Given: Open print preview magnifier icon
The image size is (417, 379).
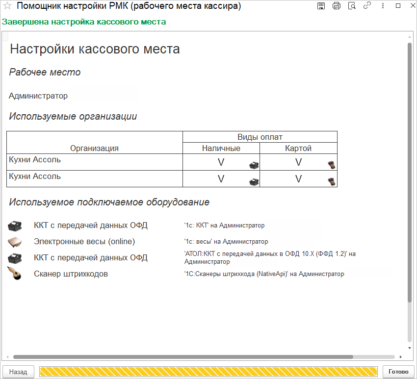Looking at the screenshot, I should click(352, 5).
